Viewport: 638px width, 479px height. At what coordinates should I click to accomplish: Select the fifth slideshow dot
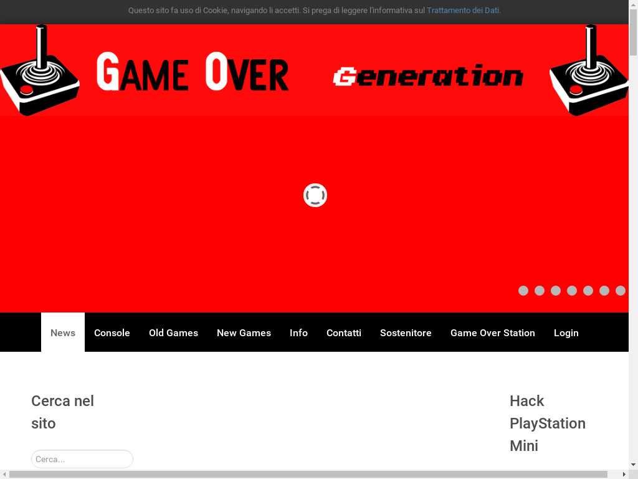click(x=588, y=291)
